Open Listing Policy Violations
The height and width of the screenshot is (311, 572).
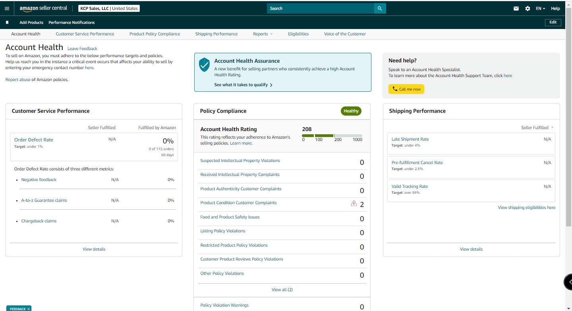(223, 231)
